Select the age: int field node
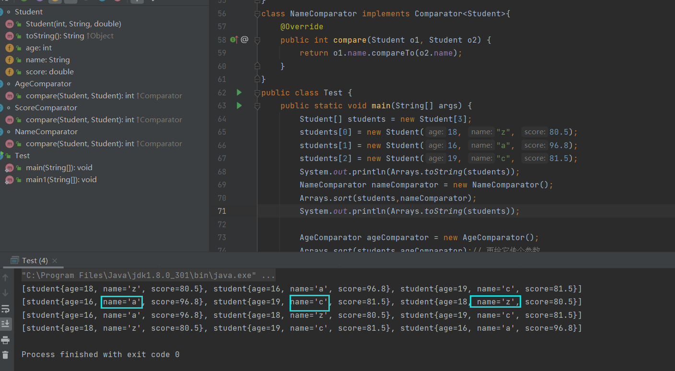Viewport: 675px width, 371px height. pyautogui.click(x=39, y=48)
